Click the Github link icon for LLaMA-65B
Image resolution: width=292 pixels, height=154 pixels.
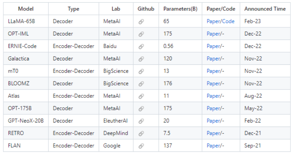[141, 21]
